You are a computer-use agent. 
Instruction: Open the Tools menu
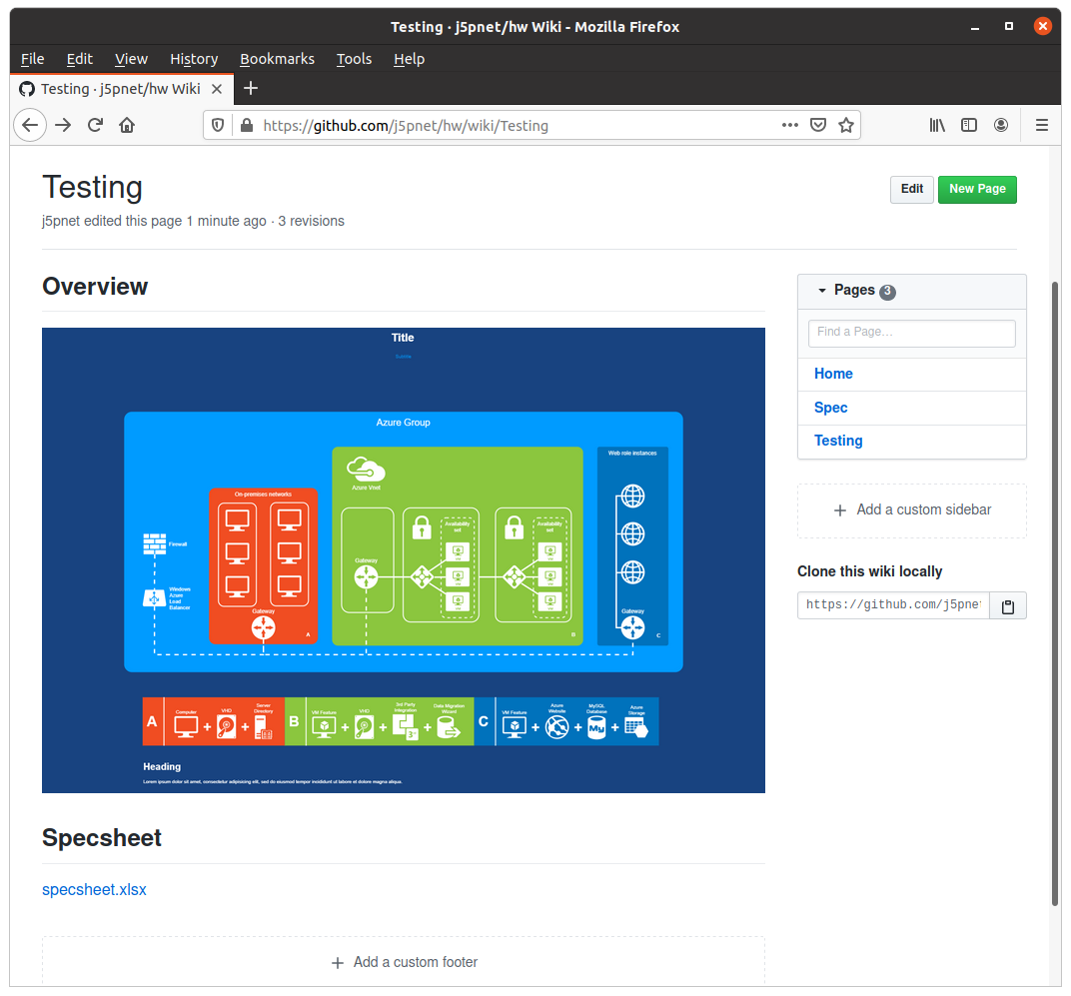(354, 59)
